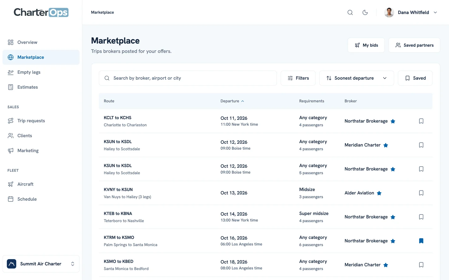Image resolution: width=449 pixels, height=280 pixels.
Task: Open the KVNY to KSUN route row
Action: coord(266,193)
